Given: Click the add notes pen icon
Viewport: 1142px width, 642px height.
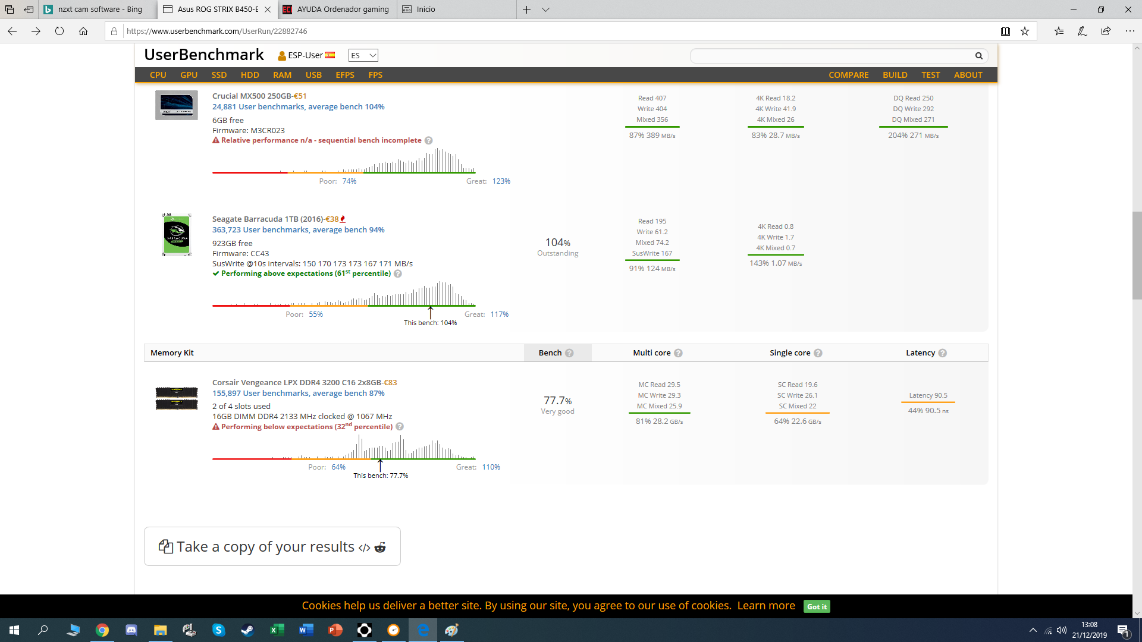Looking at the screenshot, I should (x=1083, y=31).
